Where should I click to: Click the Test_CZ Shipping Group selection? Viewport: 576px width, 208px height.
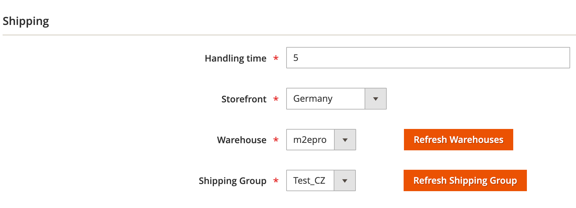[309, 180]
